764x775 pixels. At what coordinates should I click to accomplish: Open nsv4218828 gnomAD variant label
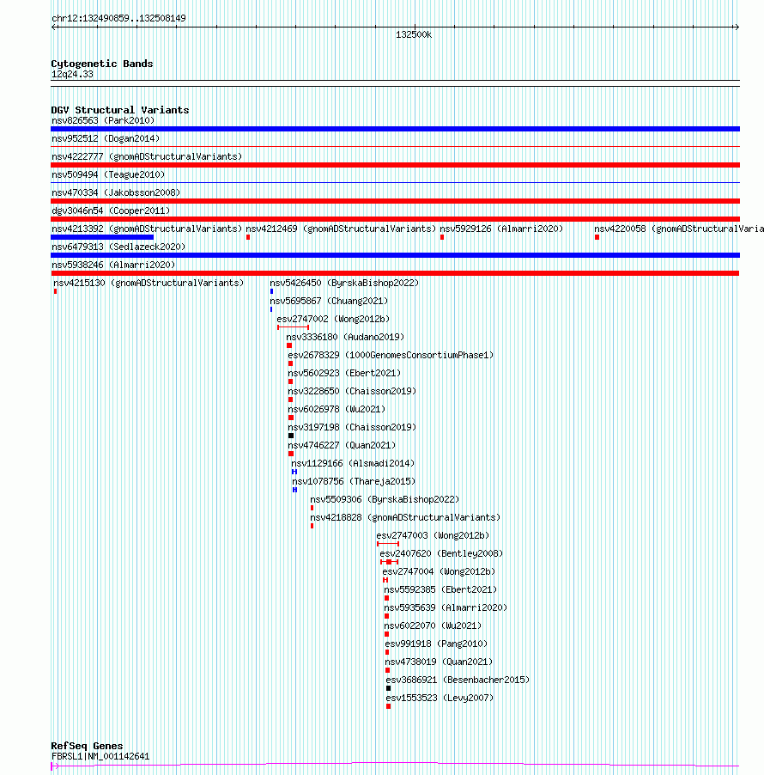click(x=405, y=517)
